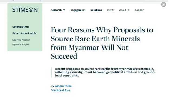Click the article summary blockquote text
The image size is (173, 98).
click(x=105, y=72)
